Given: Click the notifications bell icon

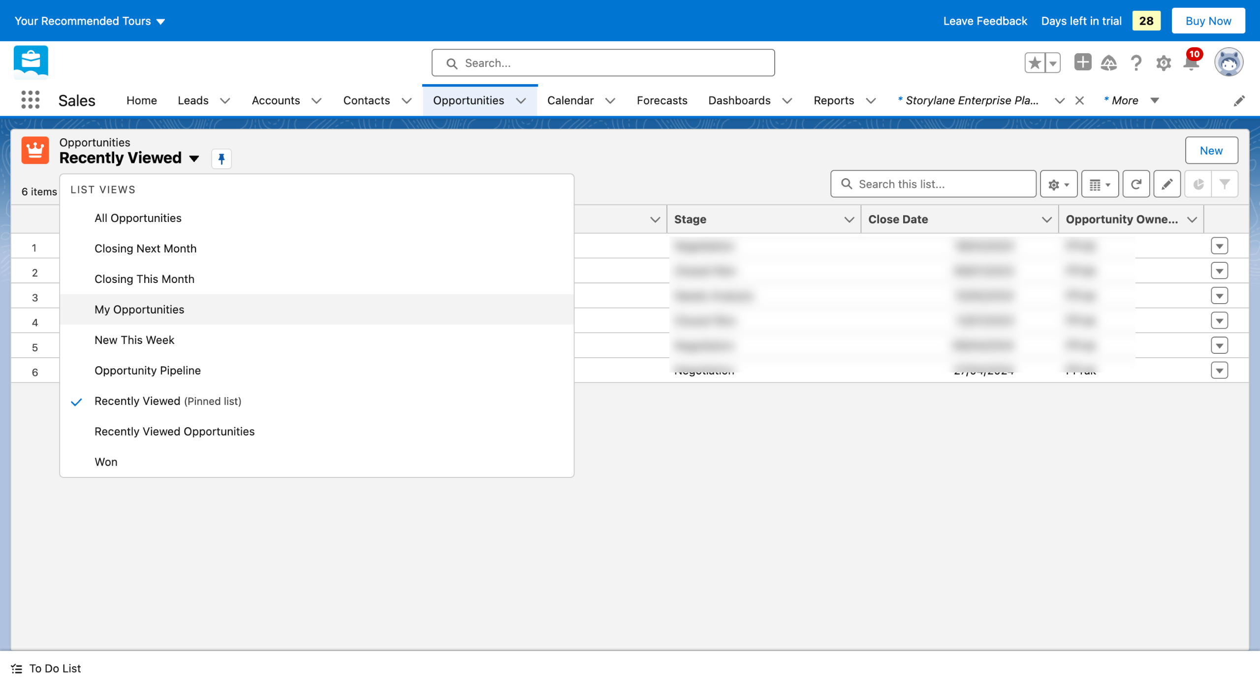Looking at the screenshot, I should 1191,63.
